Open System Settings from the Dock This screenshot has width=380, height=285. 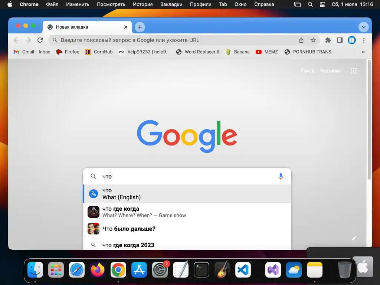[160, 270]
